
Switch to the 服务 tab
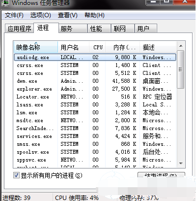[73, 29]
